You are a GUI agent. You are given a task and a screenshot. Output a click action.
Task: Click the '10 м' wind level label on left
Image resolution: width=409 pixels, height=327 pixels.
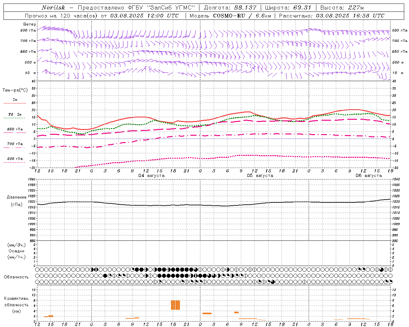[x=31, y=73]
